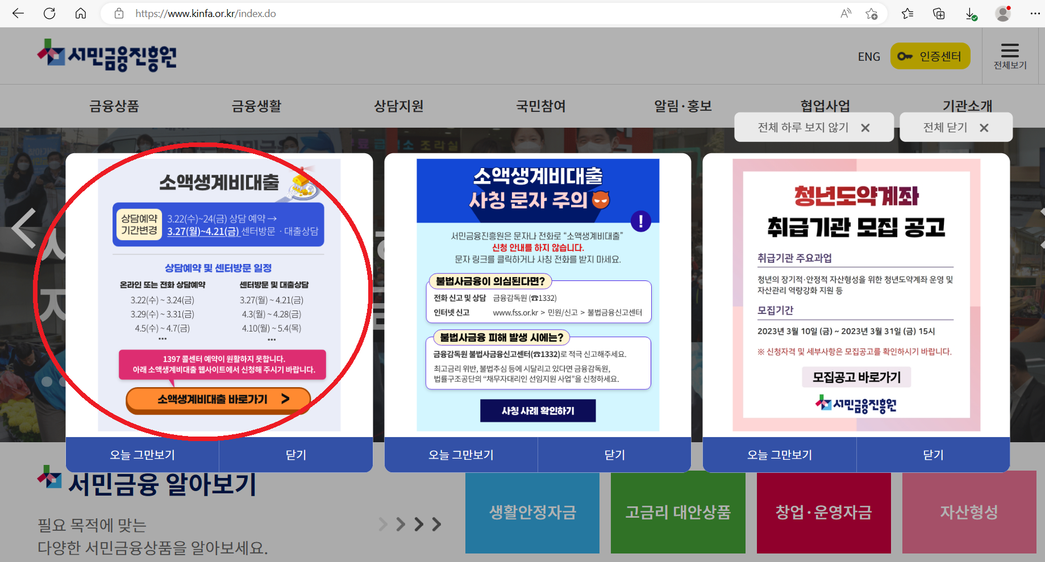Open 전체보기 hamburger menu

click(1010, 56)
